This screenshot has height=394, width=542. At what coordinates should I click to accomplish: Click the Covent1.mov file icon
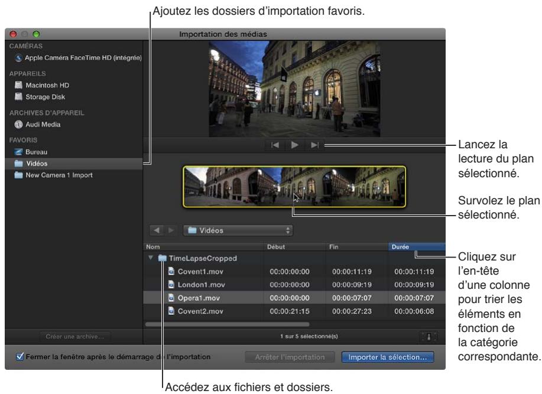pyautogui.click(x=171, y=271)
